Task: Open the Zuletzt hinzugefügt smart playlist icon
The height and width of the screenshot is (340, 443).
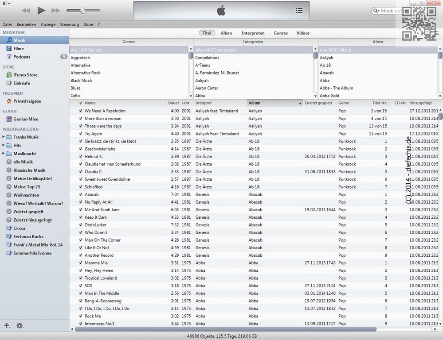Action: coord(9,220)
